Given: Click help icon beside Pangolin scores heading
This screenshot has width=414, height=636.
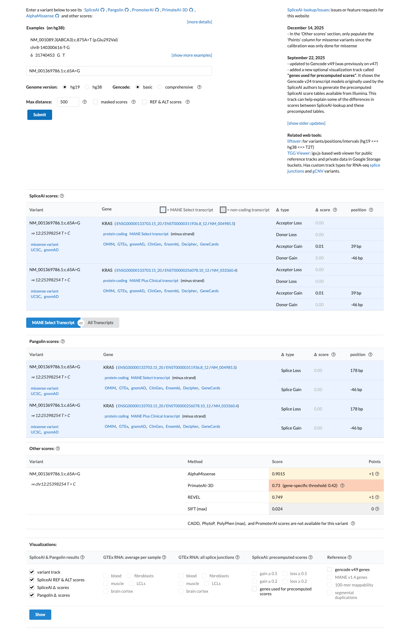Looking at the screenshot, I should pyautogui.click(x=63, y=341).
